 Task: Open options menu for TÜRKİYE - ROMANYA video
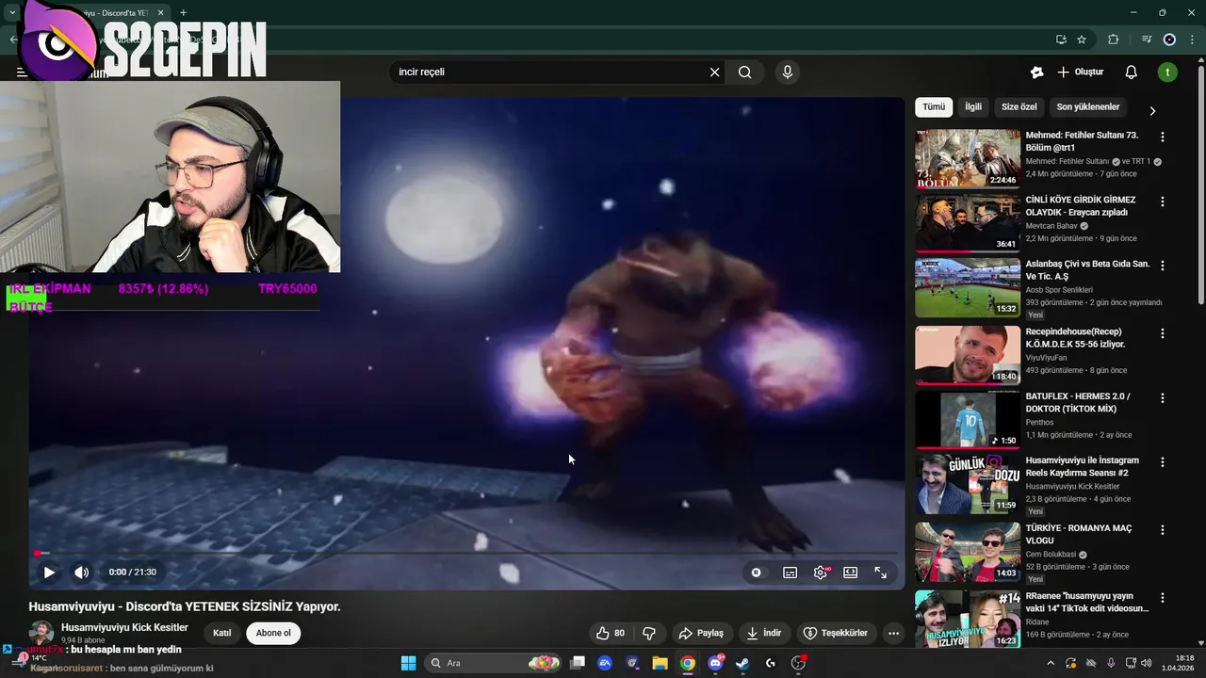pos(1162,530)
